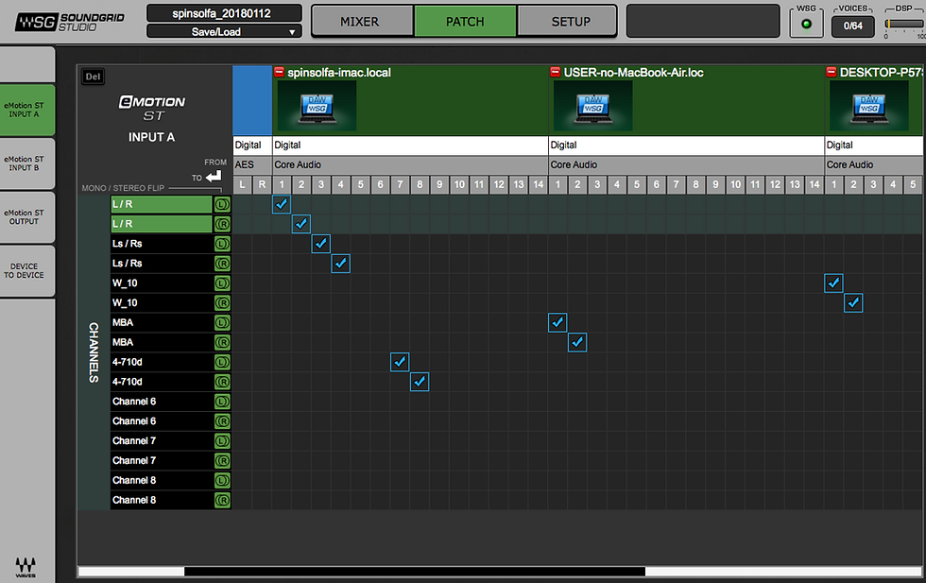Viewport: 926px width, 583px height.
Task: Flip mono/stereo on second 4-710d row
Action: click(222, 382)
